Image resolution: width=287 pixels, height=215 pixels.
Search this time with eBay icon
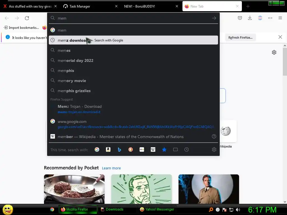pos(142,149)
